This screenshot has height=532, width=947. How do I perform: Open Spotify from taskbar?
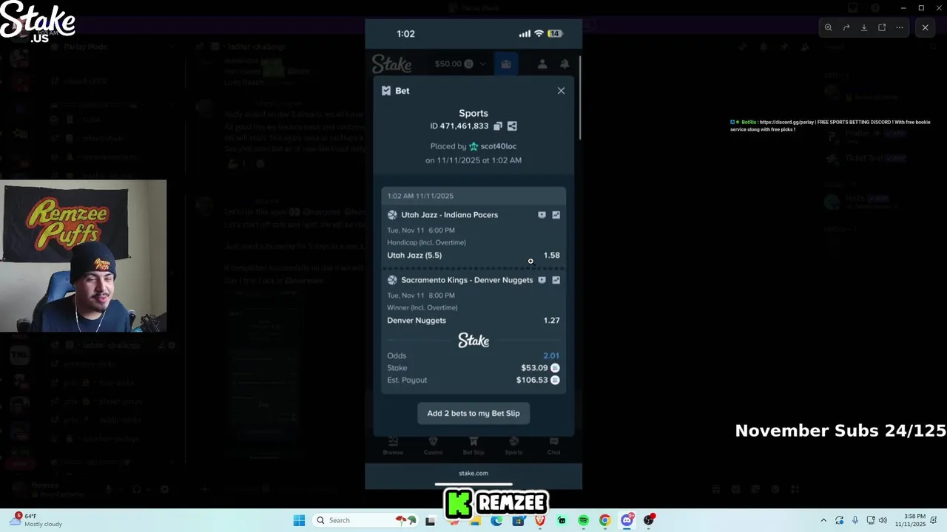(584, 520)
